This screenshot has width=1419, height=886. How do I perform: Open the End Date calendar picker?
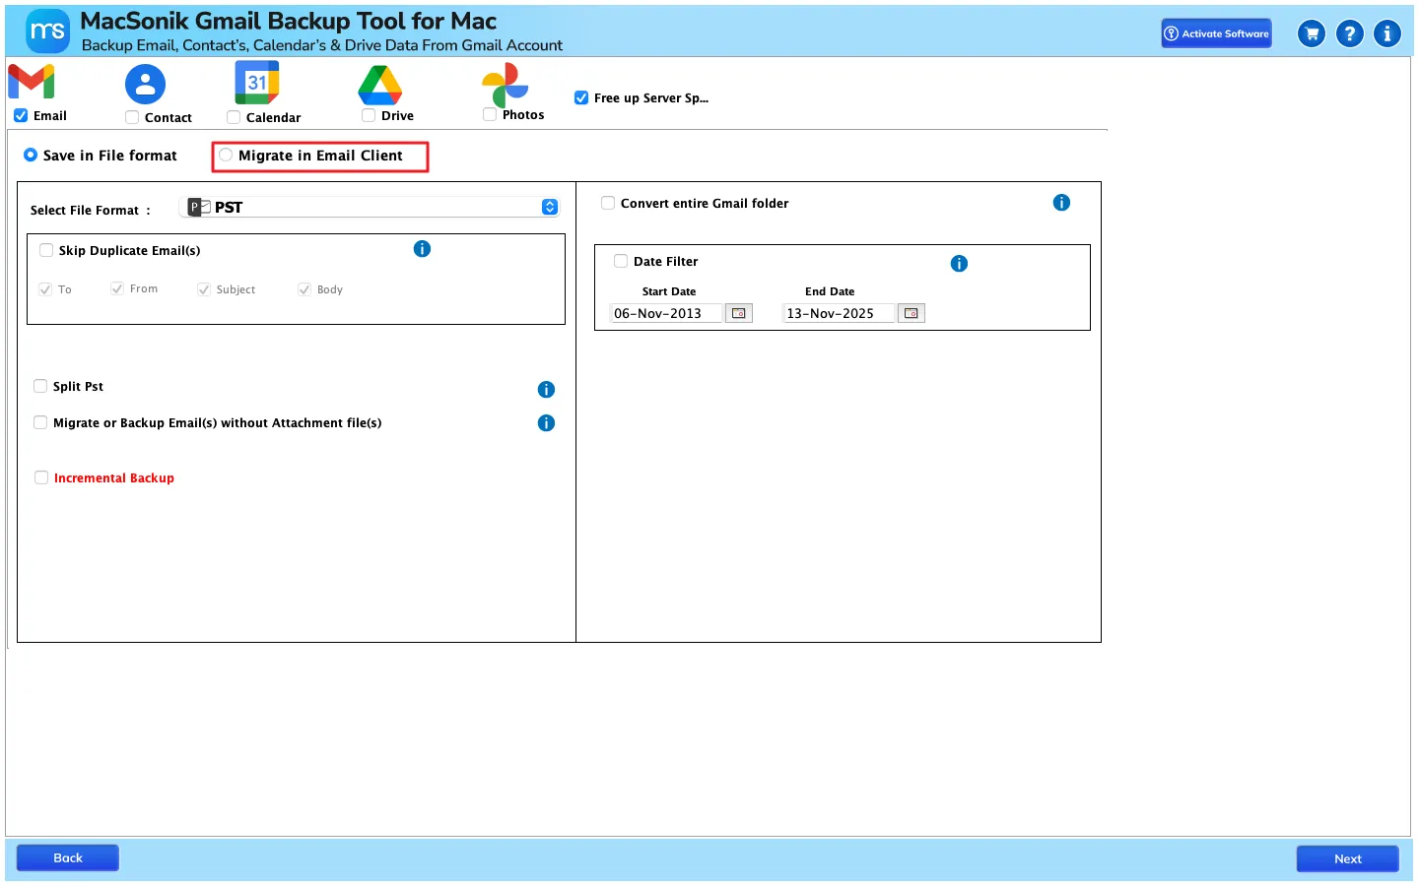912,313
